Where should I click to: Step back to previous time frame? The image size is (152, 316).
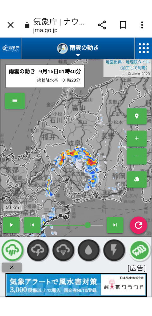(x=32, y=225)
